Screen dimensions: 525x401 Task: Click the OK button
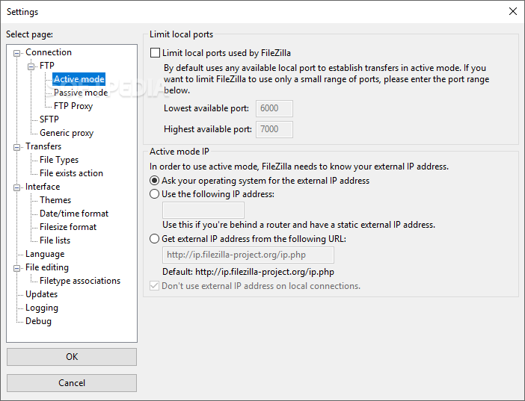72,357
